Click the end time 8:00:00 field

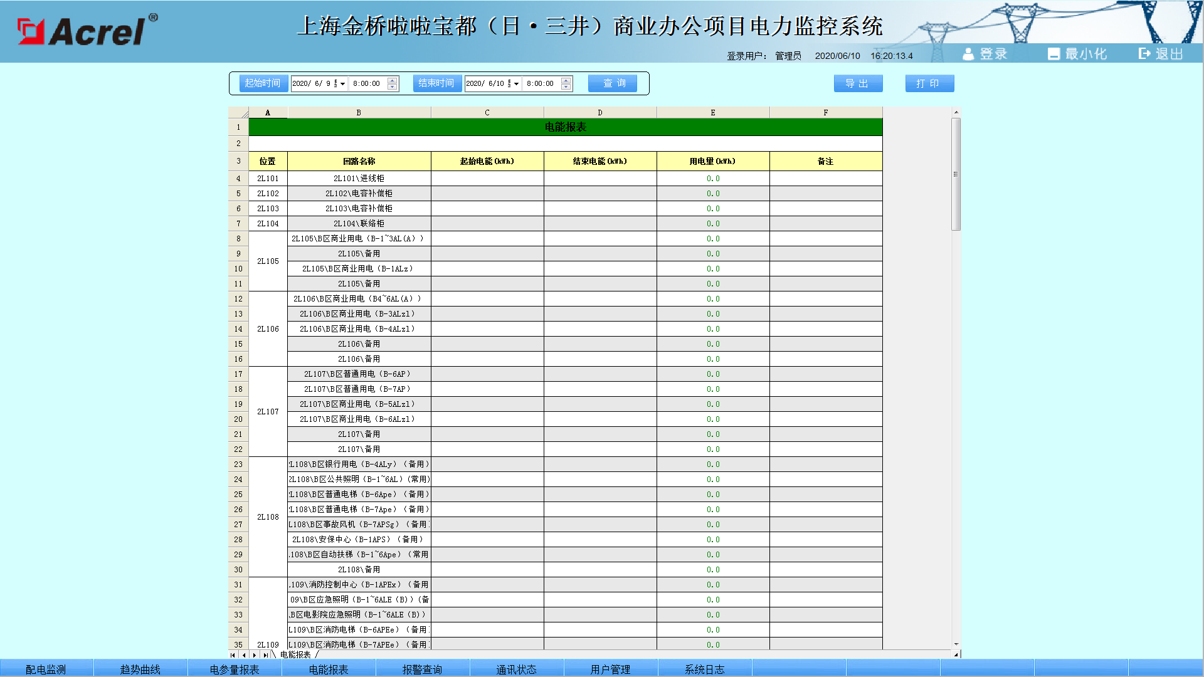tap(542, 83)
